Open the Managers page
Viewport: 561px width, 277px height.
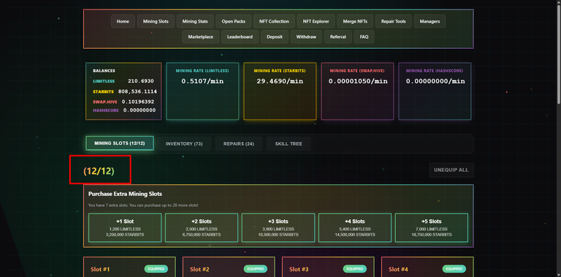(x=430, y=21)
